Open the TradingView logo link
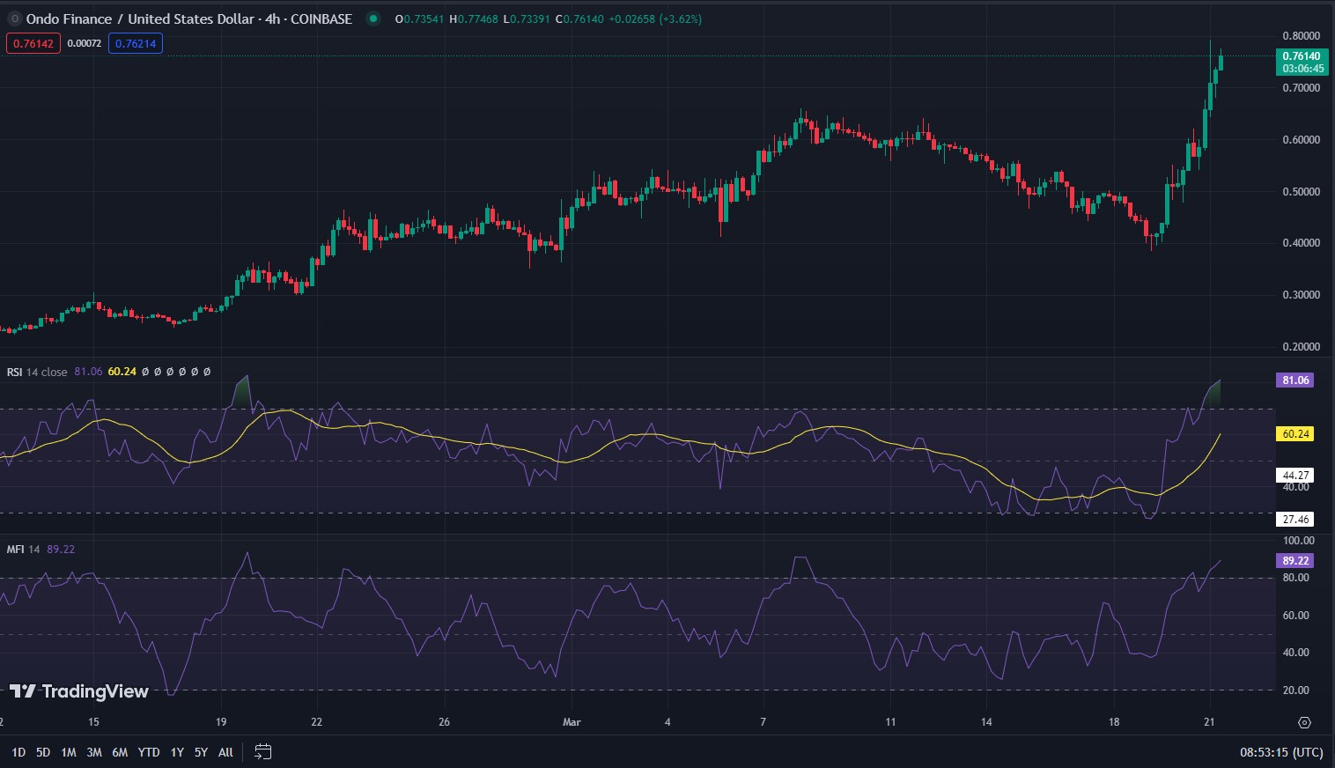 pyautogui.click(x=79, y=691)
